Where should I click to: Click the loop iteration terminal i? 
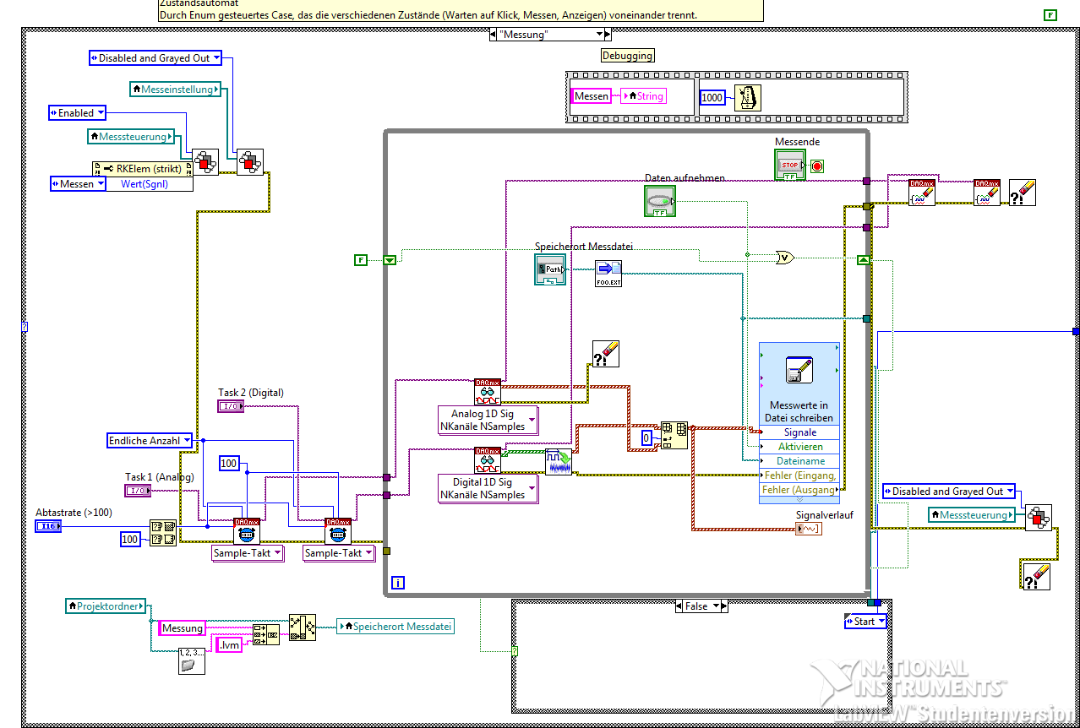click(x=398, y=583)
